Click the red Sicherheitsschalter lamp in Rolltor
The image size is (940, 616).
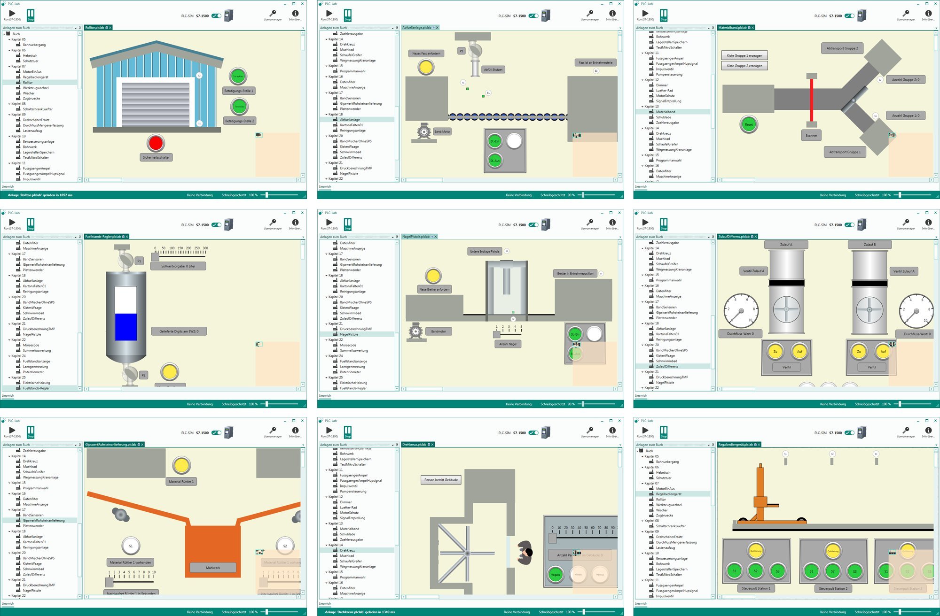pyautogui.click(x=156, y=143)
